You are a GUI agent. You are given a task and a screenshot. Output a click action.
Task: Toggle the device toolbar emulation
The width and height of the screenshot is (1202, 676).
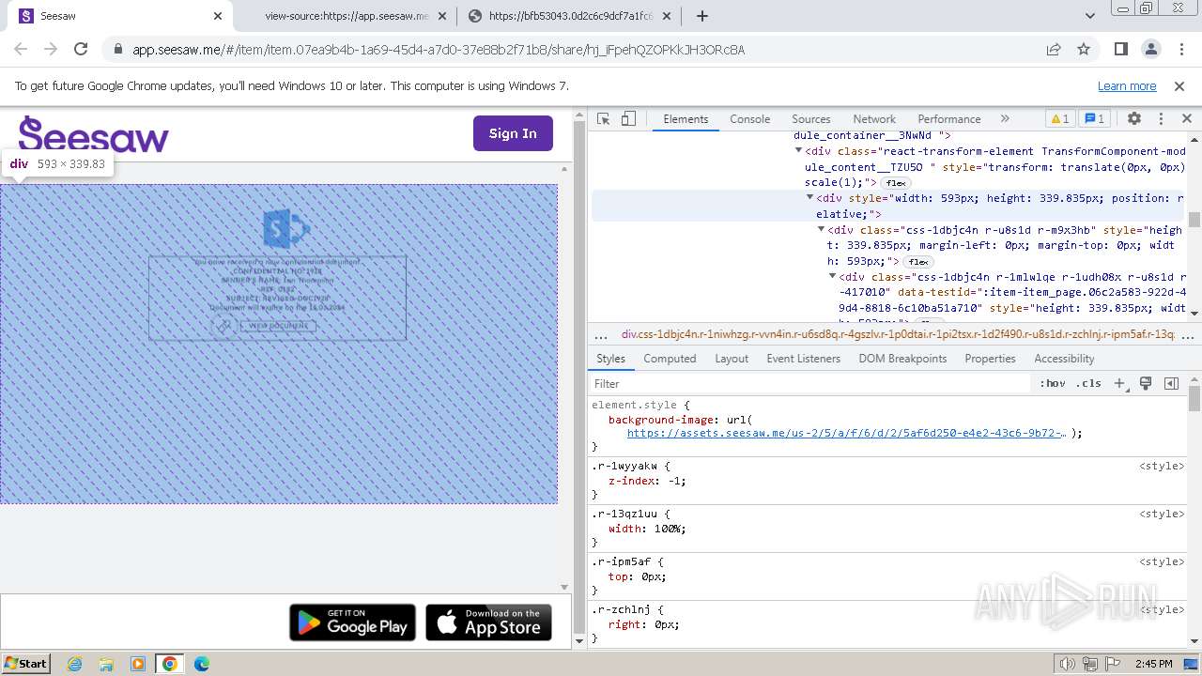click(x=628, y=119)
